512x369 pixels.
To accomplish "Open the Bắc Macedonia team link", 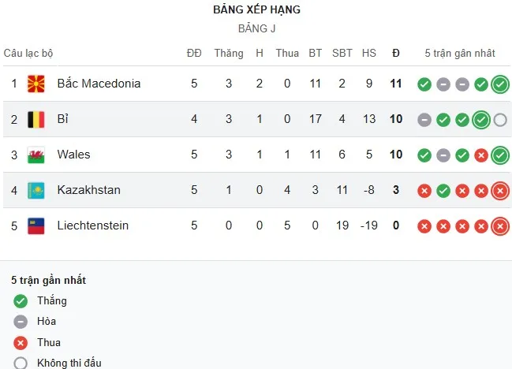I will (x=99, y=84).
